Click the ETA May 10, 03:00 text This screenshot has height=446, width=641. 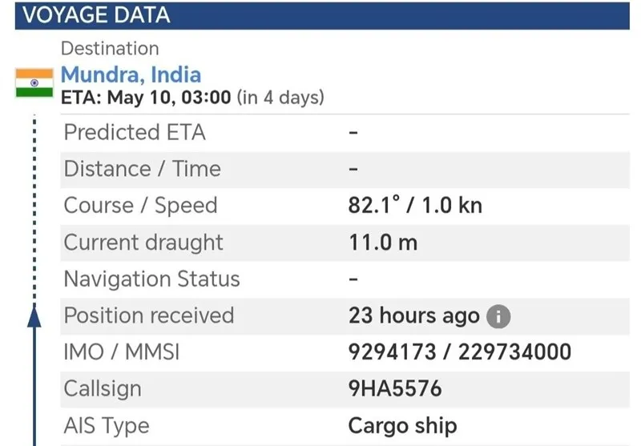tap(146, 98)
